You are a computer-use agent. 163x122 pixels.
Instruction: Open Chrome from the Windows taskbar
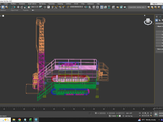click(x=19, y=120)
